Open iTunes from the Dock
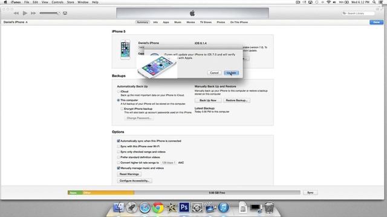This screenshot has height=217, width=387. [223, 207]
